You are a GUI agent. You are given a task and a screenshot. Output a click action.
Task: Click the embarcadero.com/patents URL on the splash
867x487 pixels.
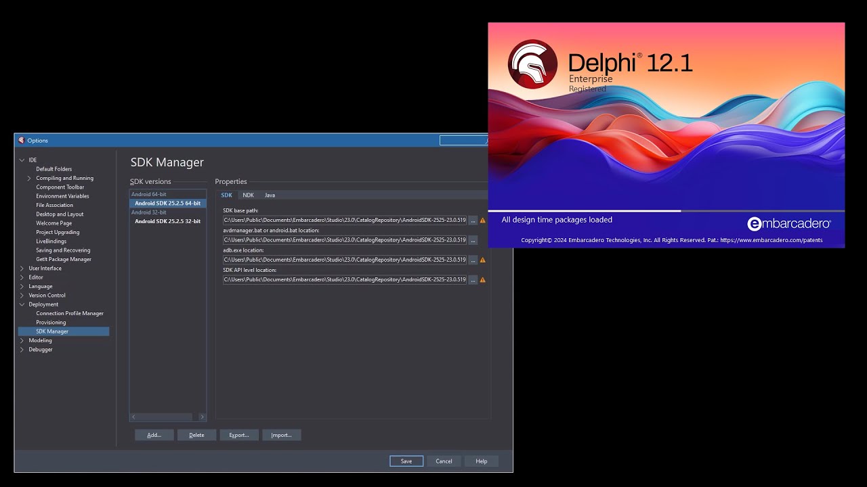click(771, 240)
